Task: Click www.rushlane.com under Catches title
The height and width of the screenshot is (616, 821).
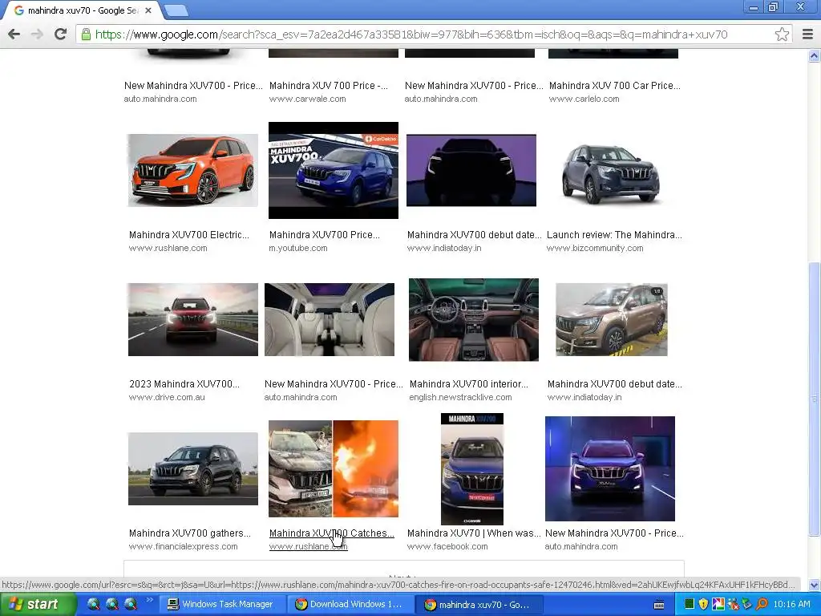Action: [x=309, y=546]
